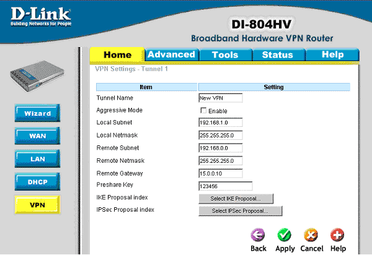Viewport: 372px width, 255px height.
Task: Open the Help tab
Action: point(332,54)
